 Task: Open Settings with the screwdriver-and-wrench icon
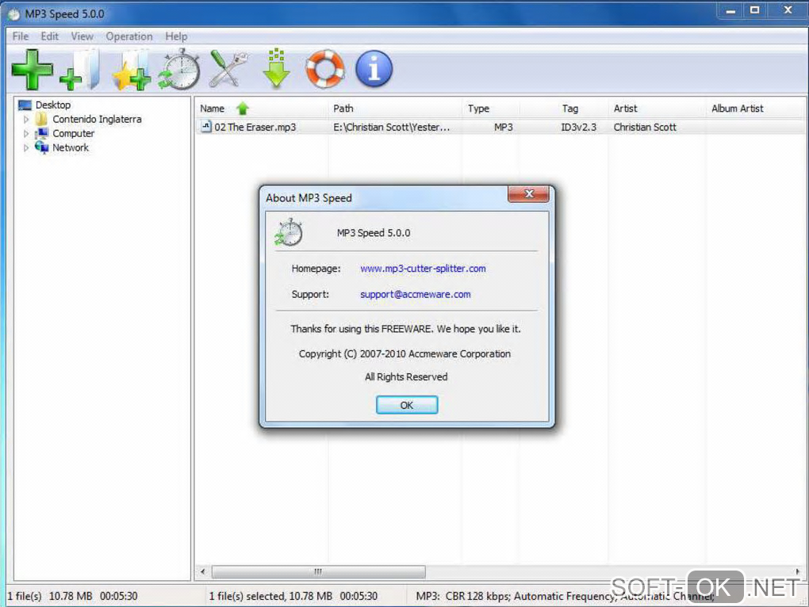[x=228, y=68]
